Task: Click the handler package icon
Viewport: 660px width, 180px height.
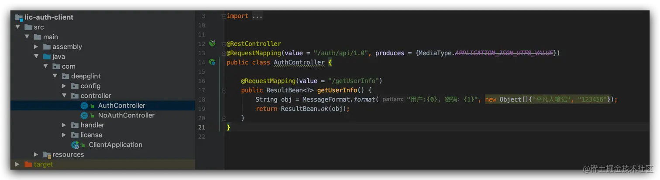Action: click(75, 125)
